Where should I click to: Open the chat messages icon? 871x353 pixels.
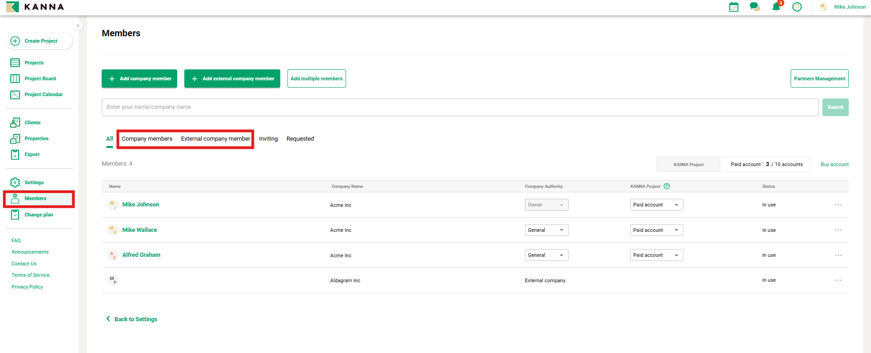pos(754,7)
